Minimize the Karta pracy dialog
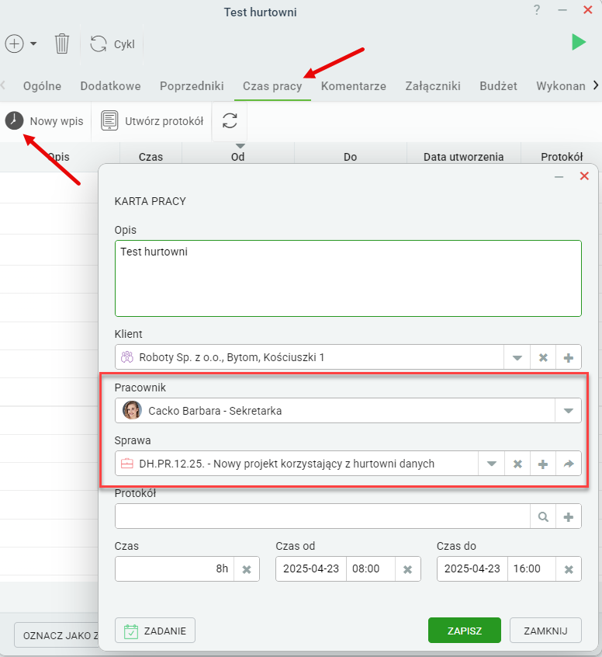The width and height of the screenshot is (602, 657). click(x=559, y=177)
